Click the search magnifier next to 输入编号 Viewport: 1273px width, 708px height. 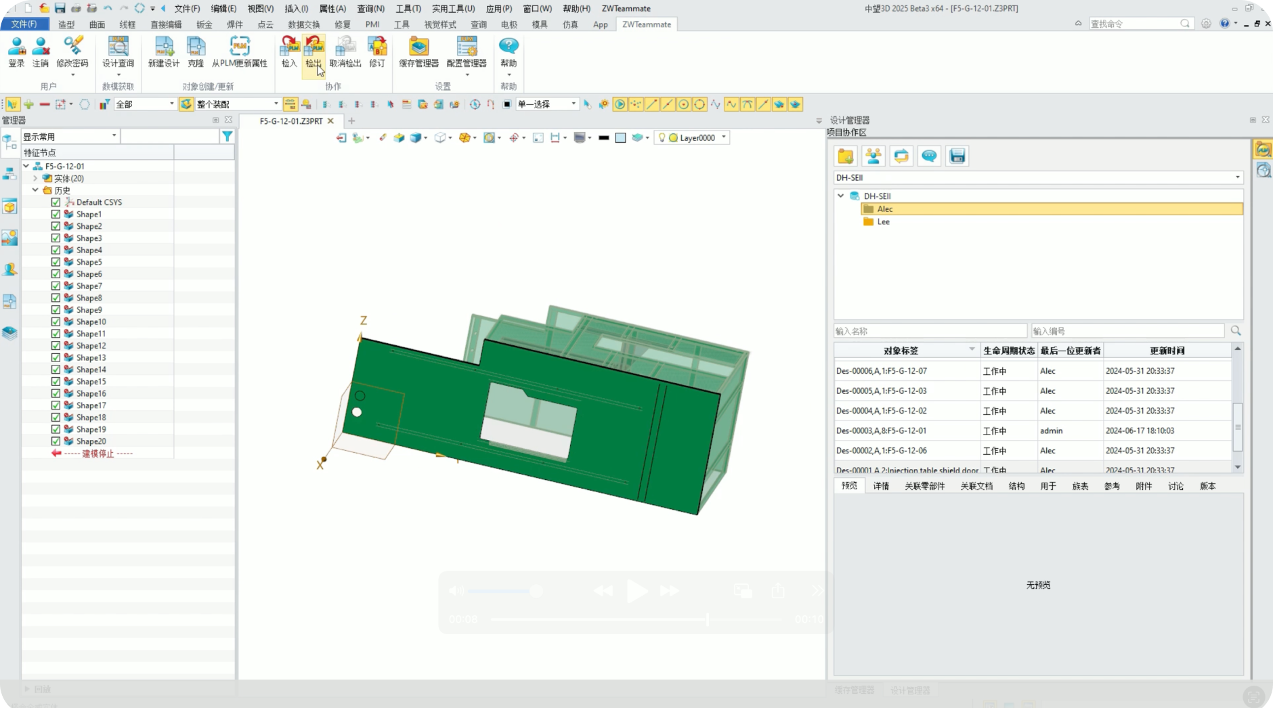point(1236,331)
